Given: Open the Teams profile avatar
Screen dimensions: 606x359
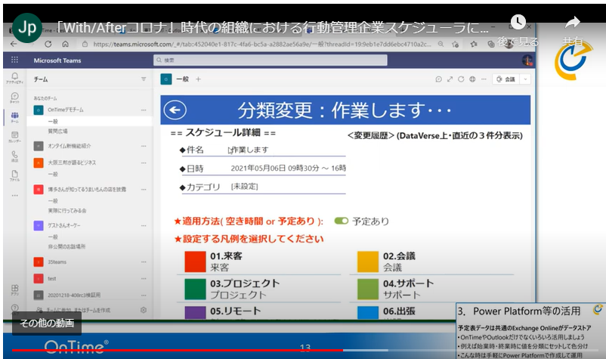Looking at the screenshot, I should pyautogui.click(x=527, y=60).
